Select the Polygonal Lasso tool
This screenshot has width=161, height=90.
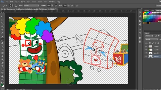tap(2, 23)
